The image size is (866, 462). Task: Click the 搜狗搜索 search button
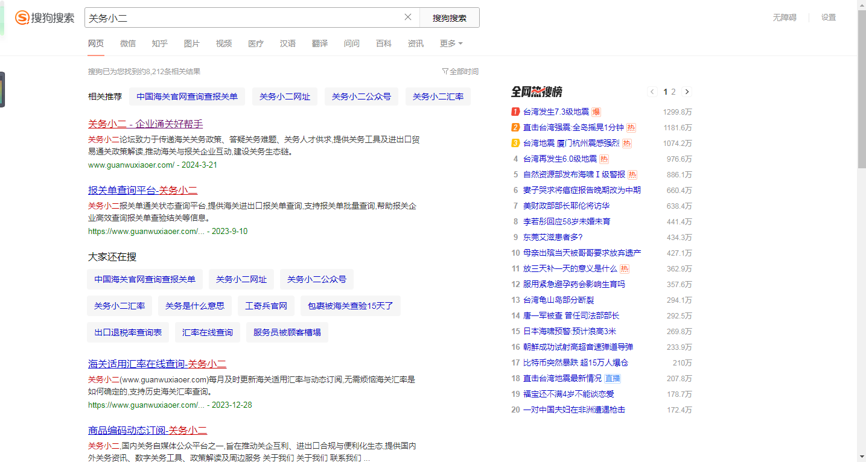(x=450, y=17)
